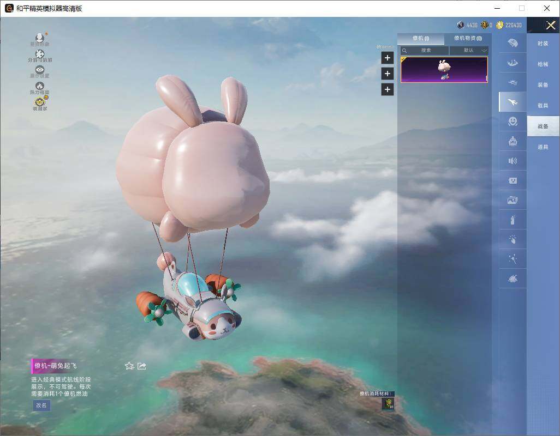
Task: Open the character appearance icon at top left
Action: click(x=40, y=39)
